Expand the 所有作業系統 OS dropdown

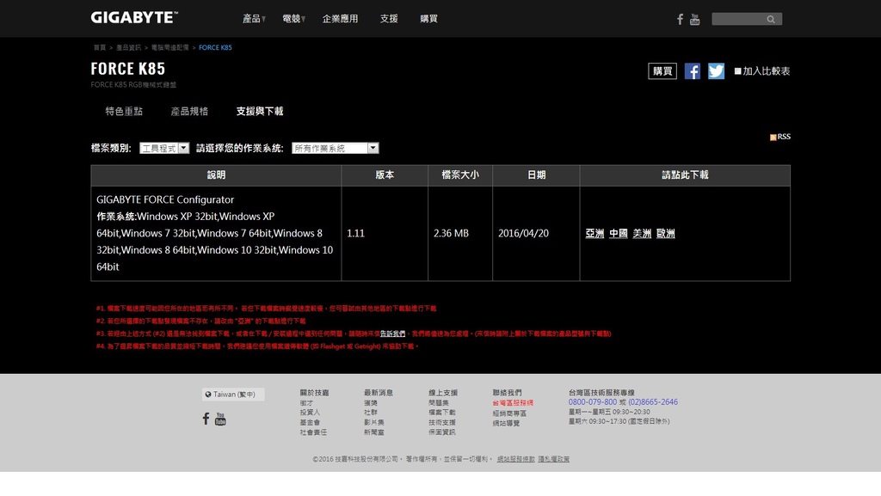coord(335,148)
